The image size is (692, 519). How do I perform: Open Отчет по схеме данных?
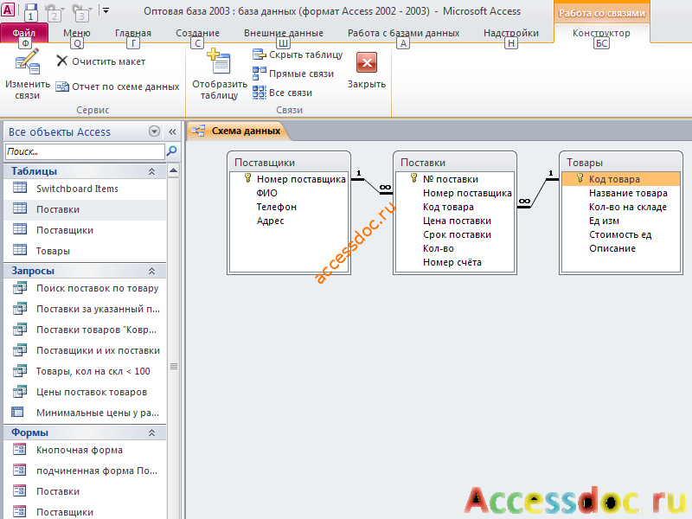click(118, 86)
